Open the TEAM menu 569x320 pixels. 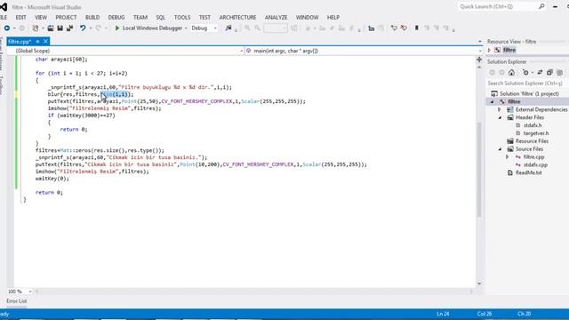tap(140, 18)
